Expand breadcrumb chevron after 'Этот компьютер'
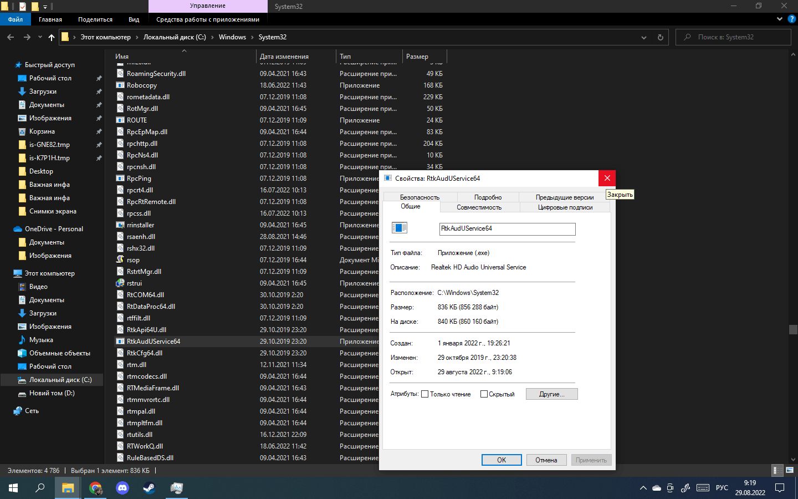Image resolution: width=798 pixels, height=499 pixels. click(x=137, y=37)
